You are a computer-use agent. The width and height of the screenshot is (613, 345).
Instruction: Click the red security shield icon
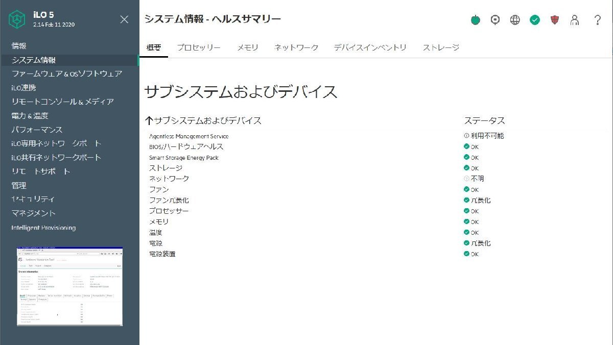tap(555, 20)
